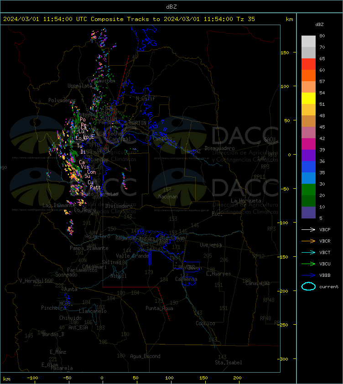
Task: Click the small storm cell east of 'Patt'
Action: 124,182
